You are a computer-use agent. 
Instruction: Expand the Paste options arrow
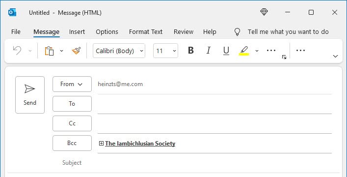(x=61, y=51)
